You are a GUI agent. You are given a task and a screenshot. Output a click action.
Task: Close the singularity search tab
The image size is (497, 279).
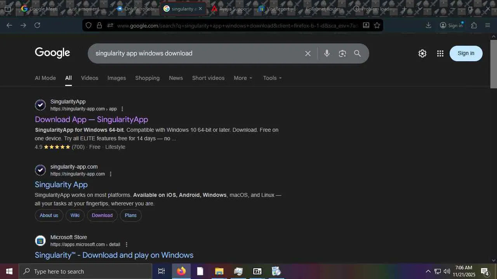pos(200,9)
